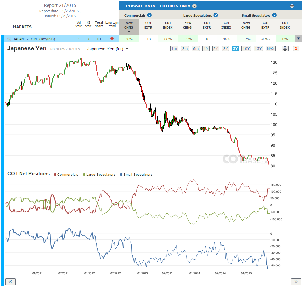Click the printer icon in blue header
Screen dimensions: 303x286
(292, 6)
